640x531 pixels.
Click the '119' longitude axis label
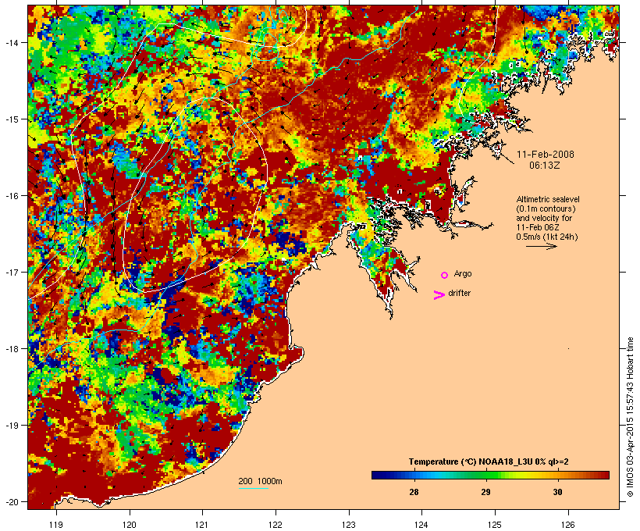click(56, 525)
